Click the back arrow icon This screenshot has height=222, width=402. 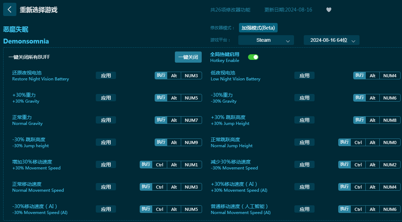tap(9, 10)
